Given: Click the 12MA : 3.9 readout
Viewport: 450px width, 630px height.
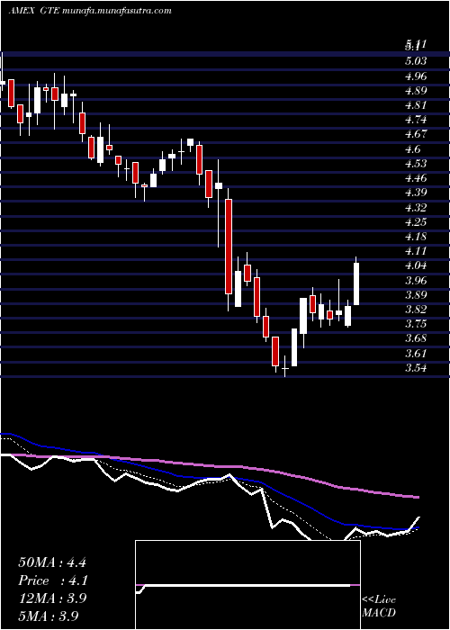Looking at the screenshot, I should click(52, 598).
